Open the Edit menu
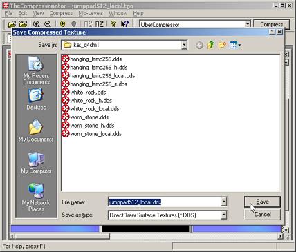Viewport: 296px width, 252px height. tap(23, 13)
